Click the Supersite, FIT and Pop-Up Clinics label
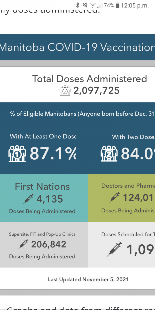155x310 pixels. click(42, 234)
